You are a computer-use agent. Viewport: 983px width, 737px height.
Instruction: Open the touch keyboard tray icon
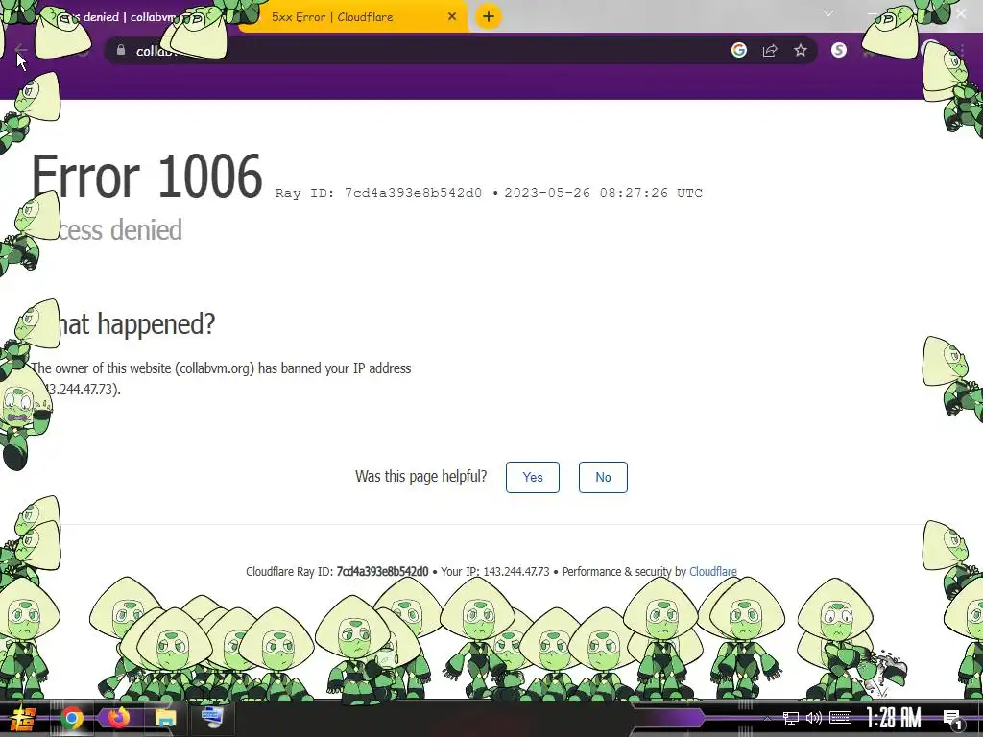[x=840, y=718]
